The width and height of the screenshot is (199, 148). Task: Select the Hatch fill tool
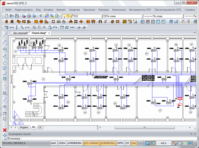point(5,79)
